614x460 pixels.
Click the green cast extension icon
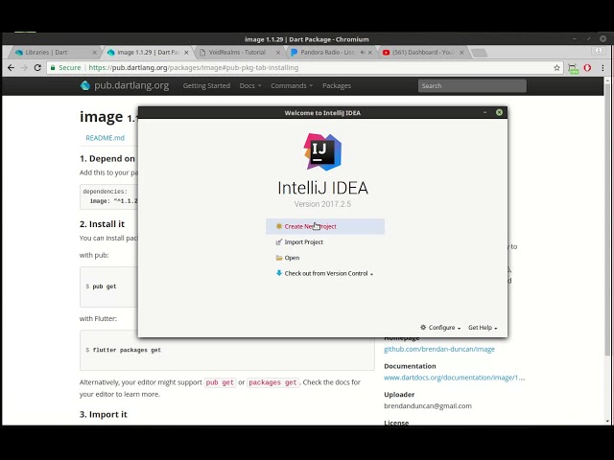[x=574, y=68]
